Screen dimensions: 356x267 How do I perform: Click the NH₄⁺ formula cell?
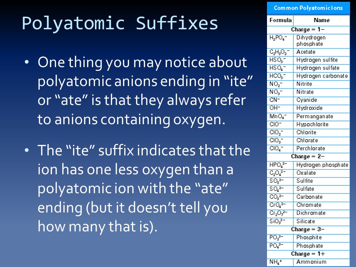pyautogui.click(x=280, y=262)
